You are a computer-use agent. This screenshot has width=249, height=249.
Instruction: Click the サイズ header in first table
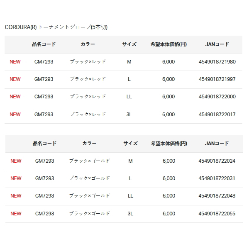click(x=129, y=44)
